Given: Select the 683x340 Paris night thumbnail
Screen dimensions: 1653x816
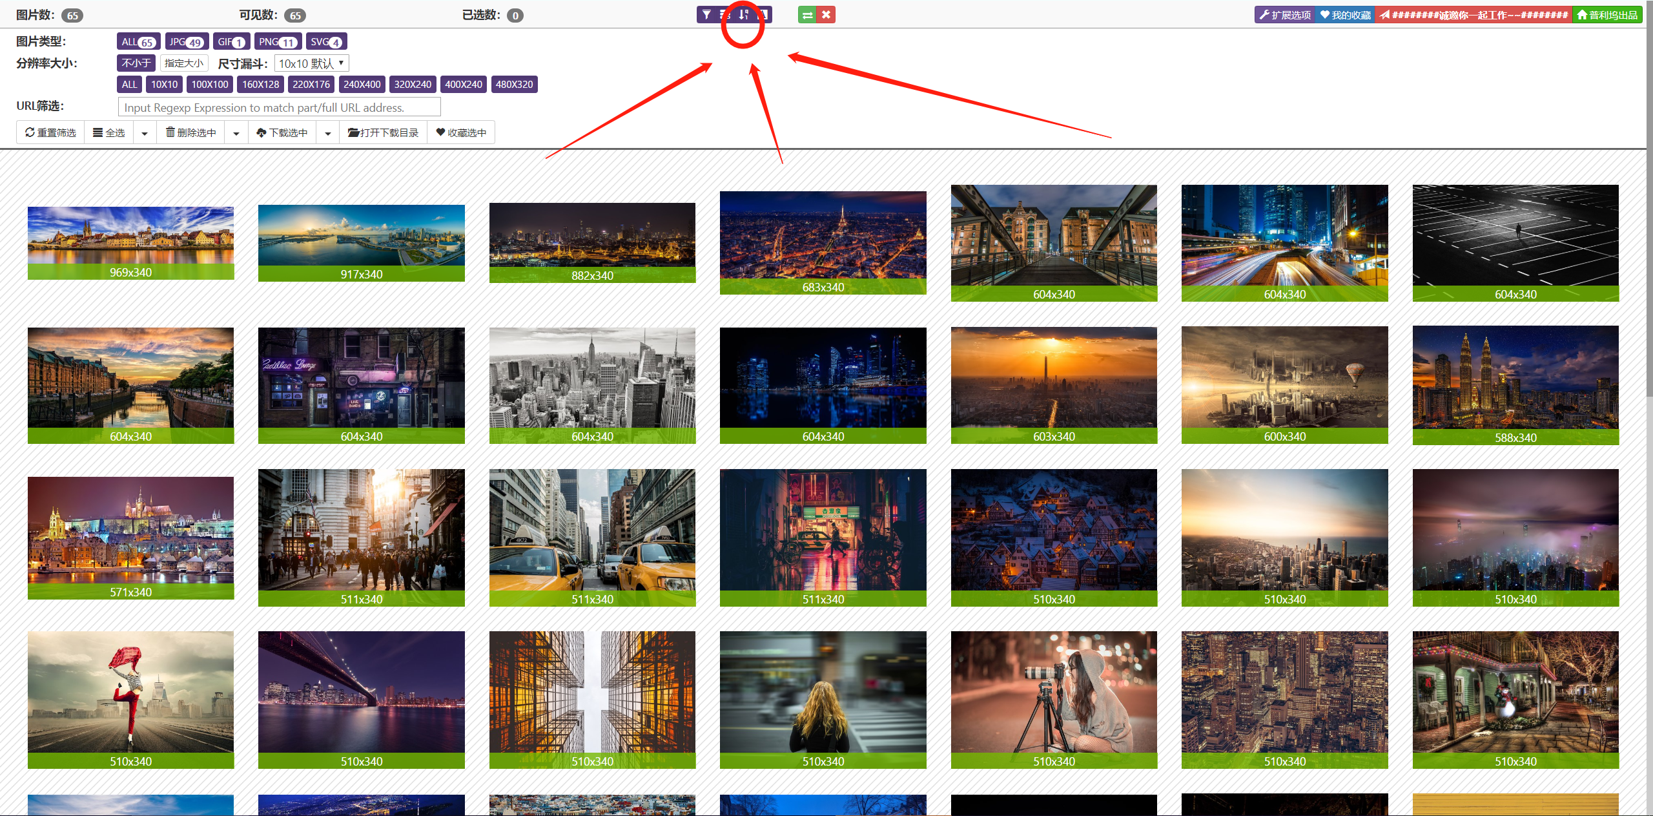Looking at the screenshot, I should pyautogui.click(x=823, y=243).
